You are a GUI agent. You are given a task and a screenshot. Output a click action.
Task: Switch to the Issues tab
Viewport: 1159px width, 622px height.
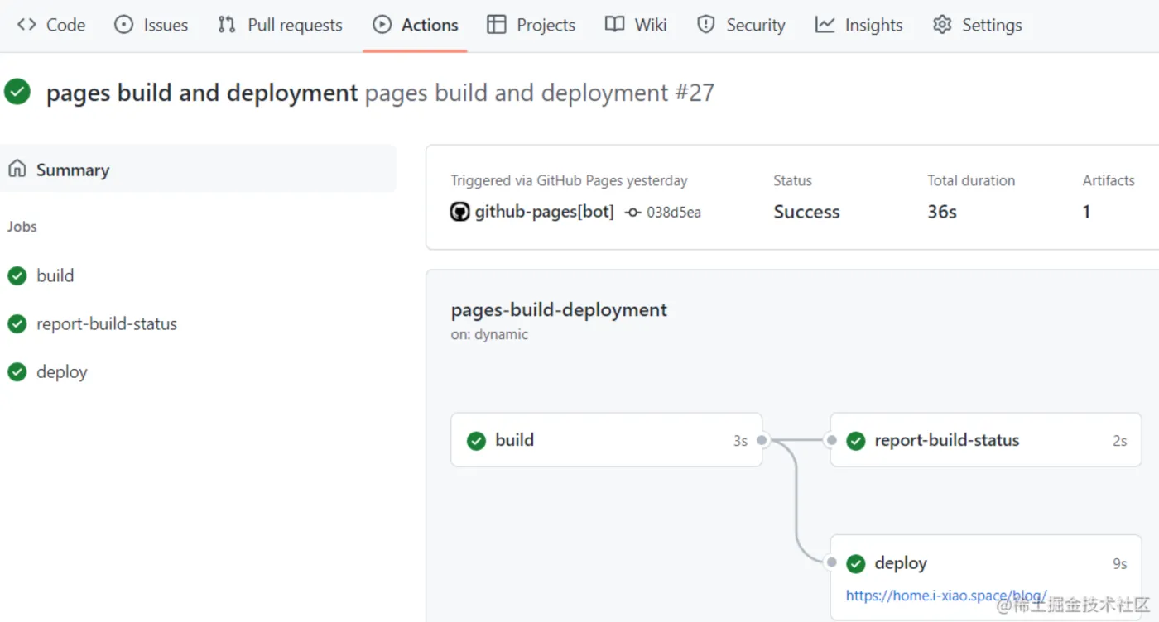(151, 25)
